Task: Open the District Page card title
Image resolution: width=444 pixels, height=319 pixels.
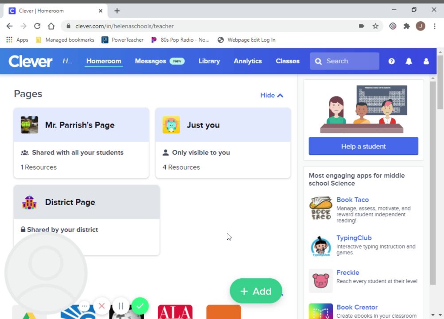Action: coord(70,202)
